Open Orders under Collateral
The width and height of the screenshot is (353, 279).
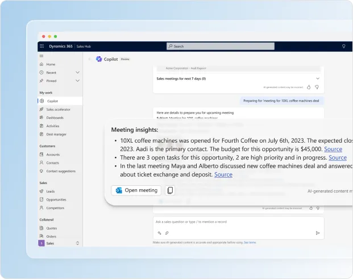51,236
